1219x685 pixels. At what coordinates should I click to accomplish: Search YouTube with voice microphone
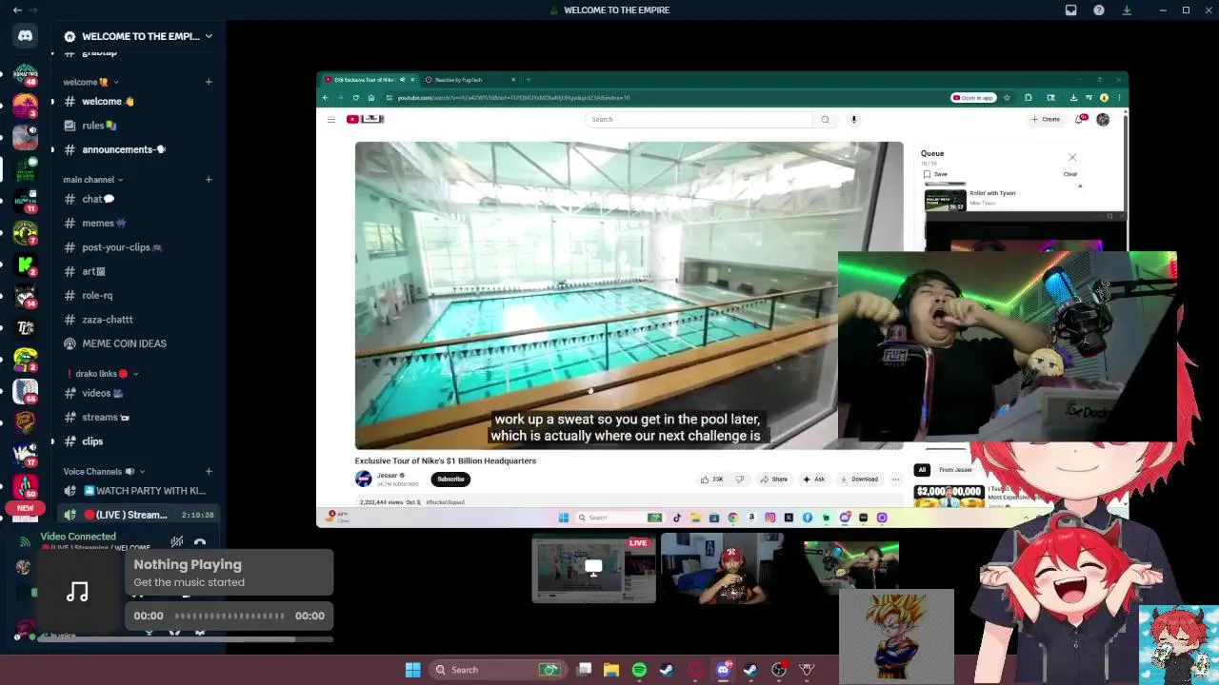(854, 119)
